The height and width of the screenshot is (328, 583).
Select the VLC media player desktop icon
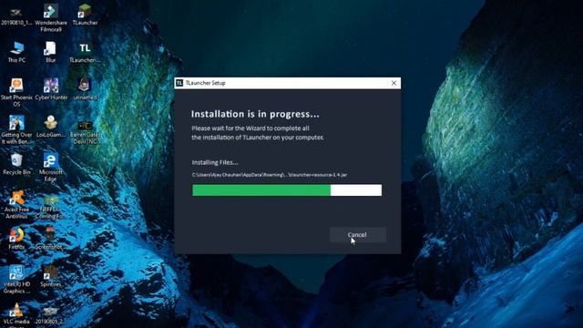[x=16, y=315]
